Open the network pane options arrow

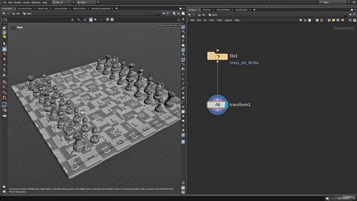355,10
